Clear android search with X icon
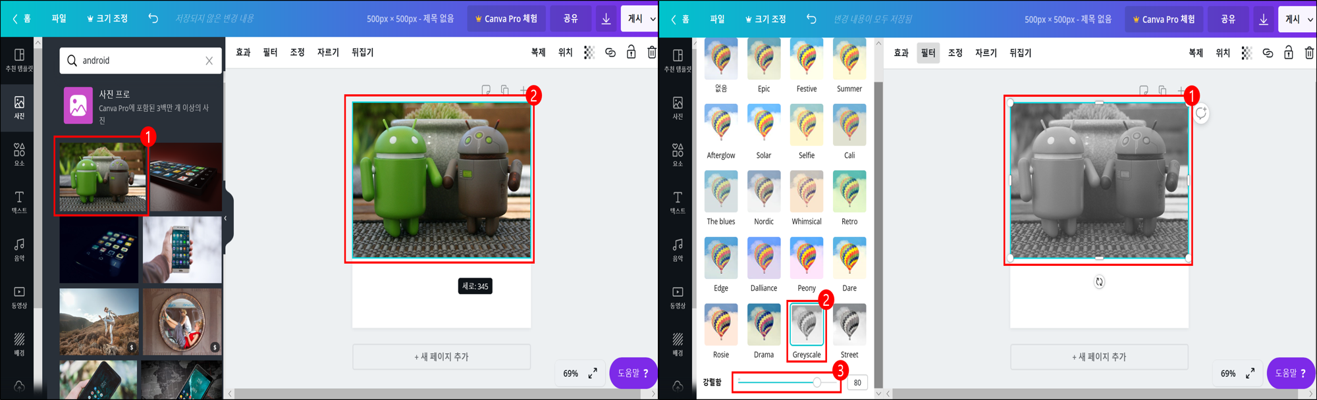The height and width of the screenshot is (400, 1317). pos(209,61)
